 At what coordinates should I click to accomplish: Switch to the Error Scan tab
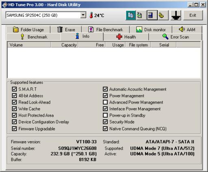pos(175,37)
